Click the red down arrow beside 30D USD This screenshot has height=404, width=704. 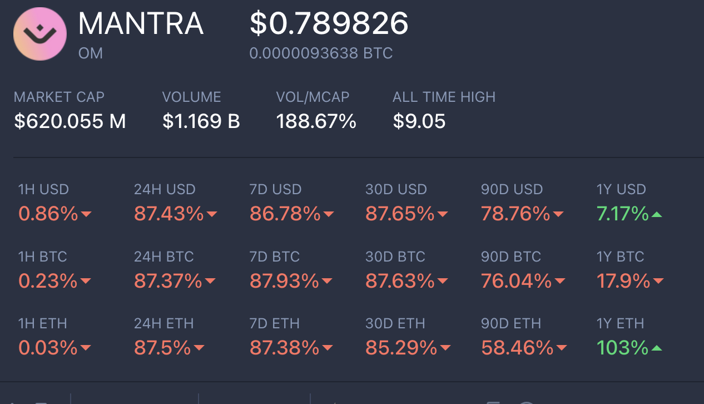point(442,214)
